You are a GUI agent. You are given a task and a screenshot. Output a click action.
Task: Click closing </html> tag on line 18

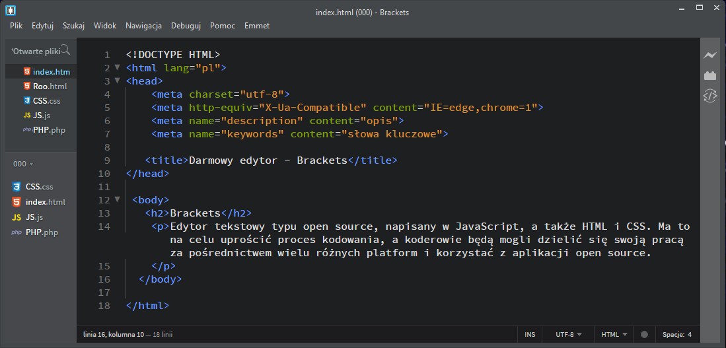click(148, 306)
